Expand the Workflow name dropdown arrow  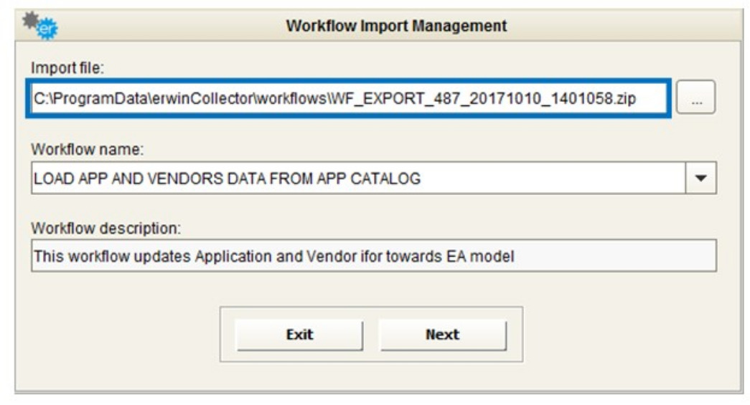(x=701, y=178)
